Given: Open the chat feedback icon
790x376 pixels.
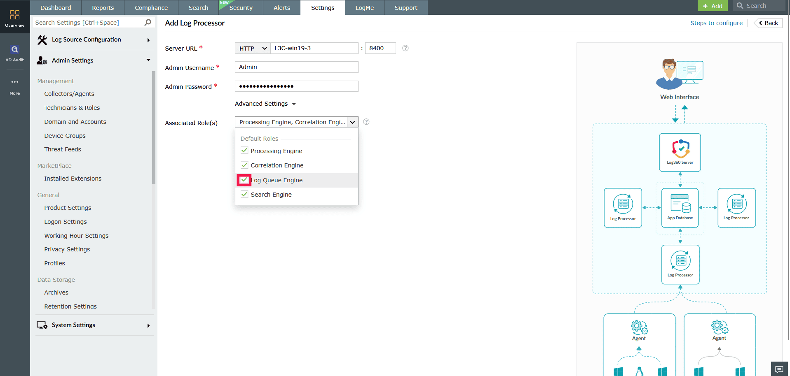Looking at the screenshot, I should coord(779,369).
